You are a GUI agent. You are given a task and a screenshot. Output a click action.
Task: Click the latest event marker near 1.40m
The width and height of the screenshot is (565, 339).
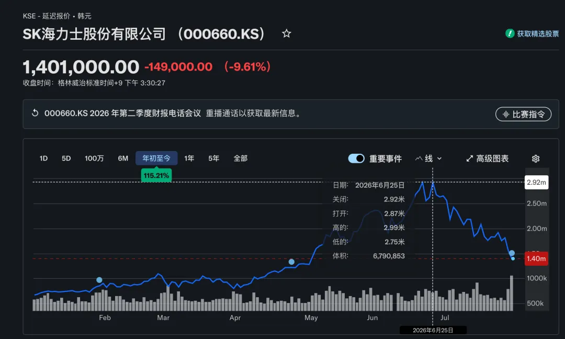[512, 253]
